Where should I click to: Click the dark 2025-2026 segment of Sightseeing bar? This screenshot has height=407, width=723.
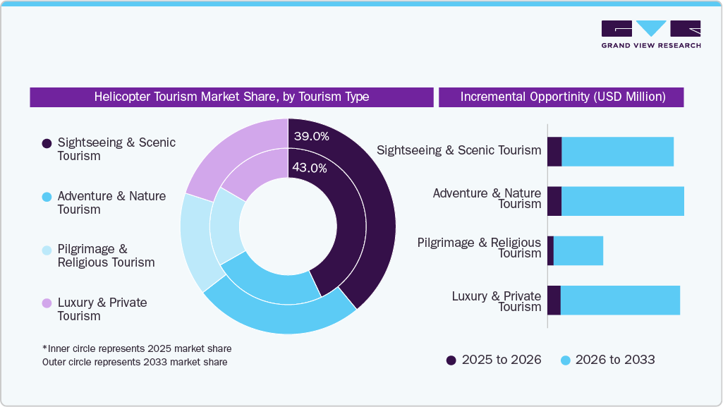tap(554, 152)
